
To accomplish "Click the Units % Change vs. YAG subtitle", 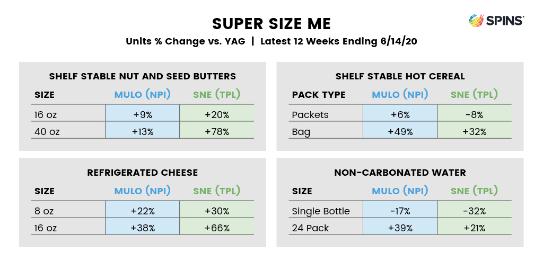I will click(271, 41).
